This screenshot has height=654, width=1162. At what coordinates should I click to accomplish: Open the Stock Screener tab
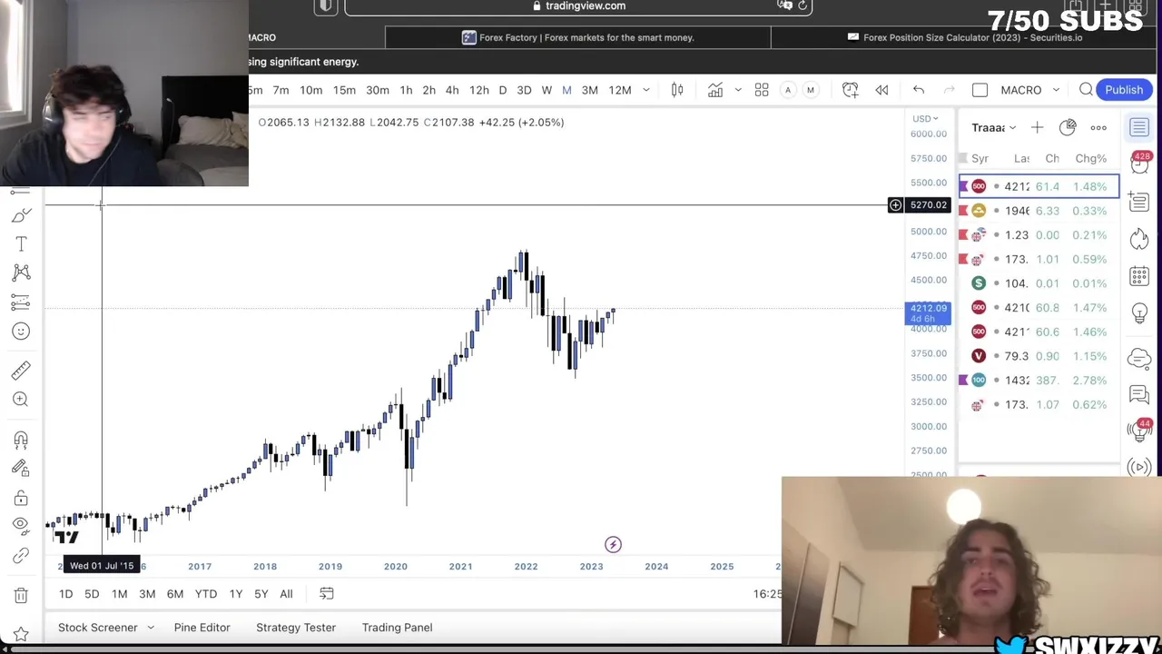point(98,628)
